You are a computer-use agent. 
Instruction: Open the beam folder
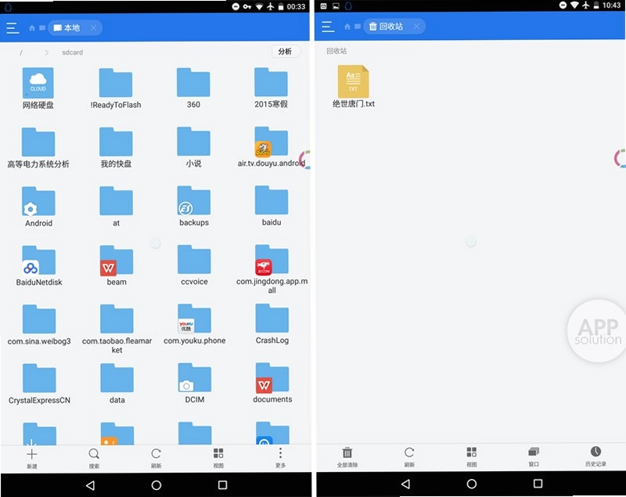point(117,265)
